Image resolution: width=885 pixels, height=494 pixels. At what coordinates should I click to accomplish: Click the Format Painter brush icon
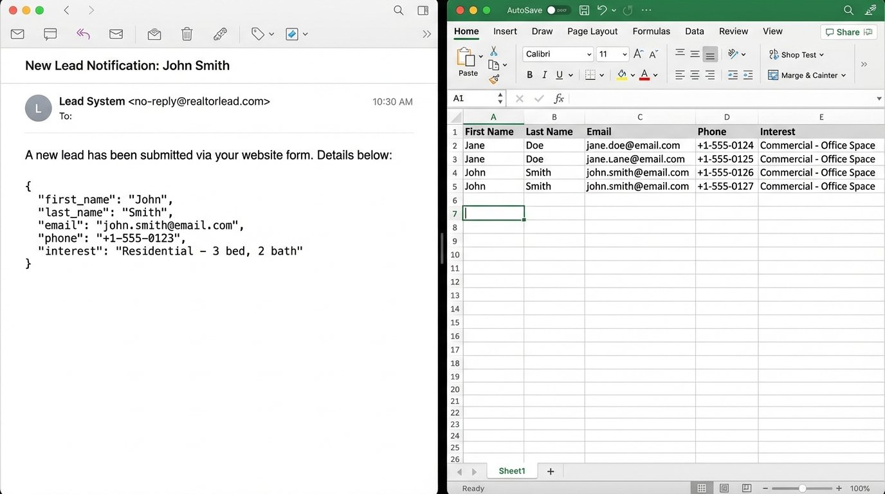[494, 79]
